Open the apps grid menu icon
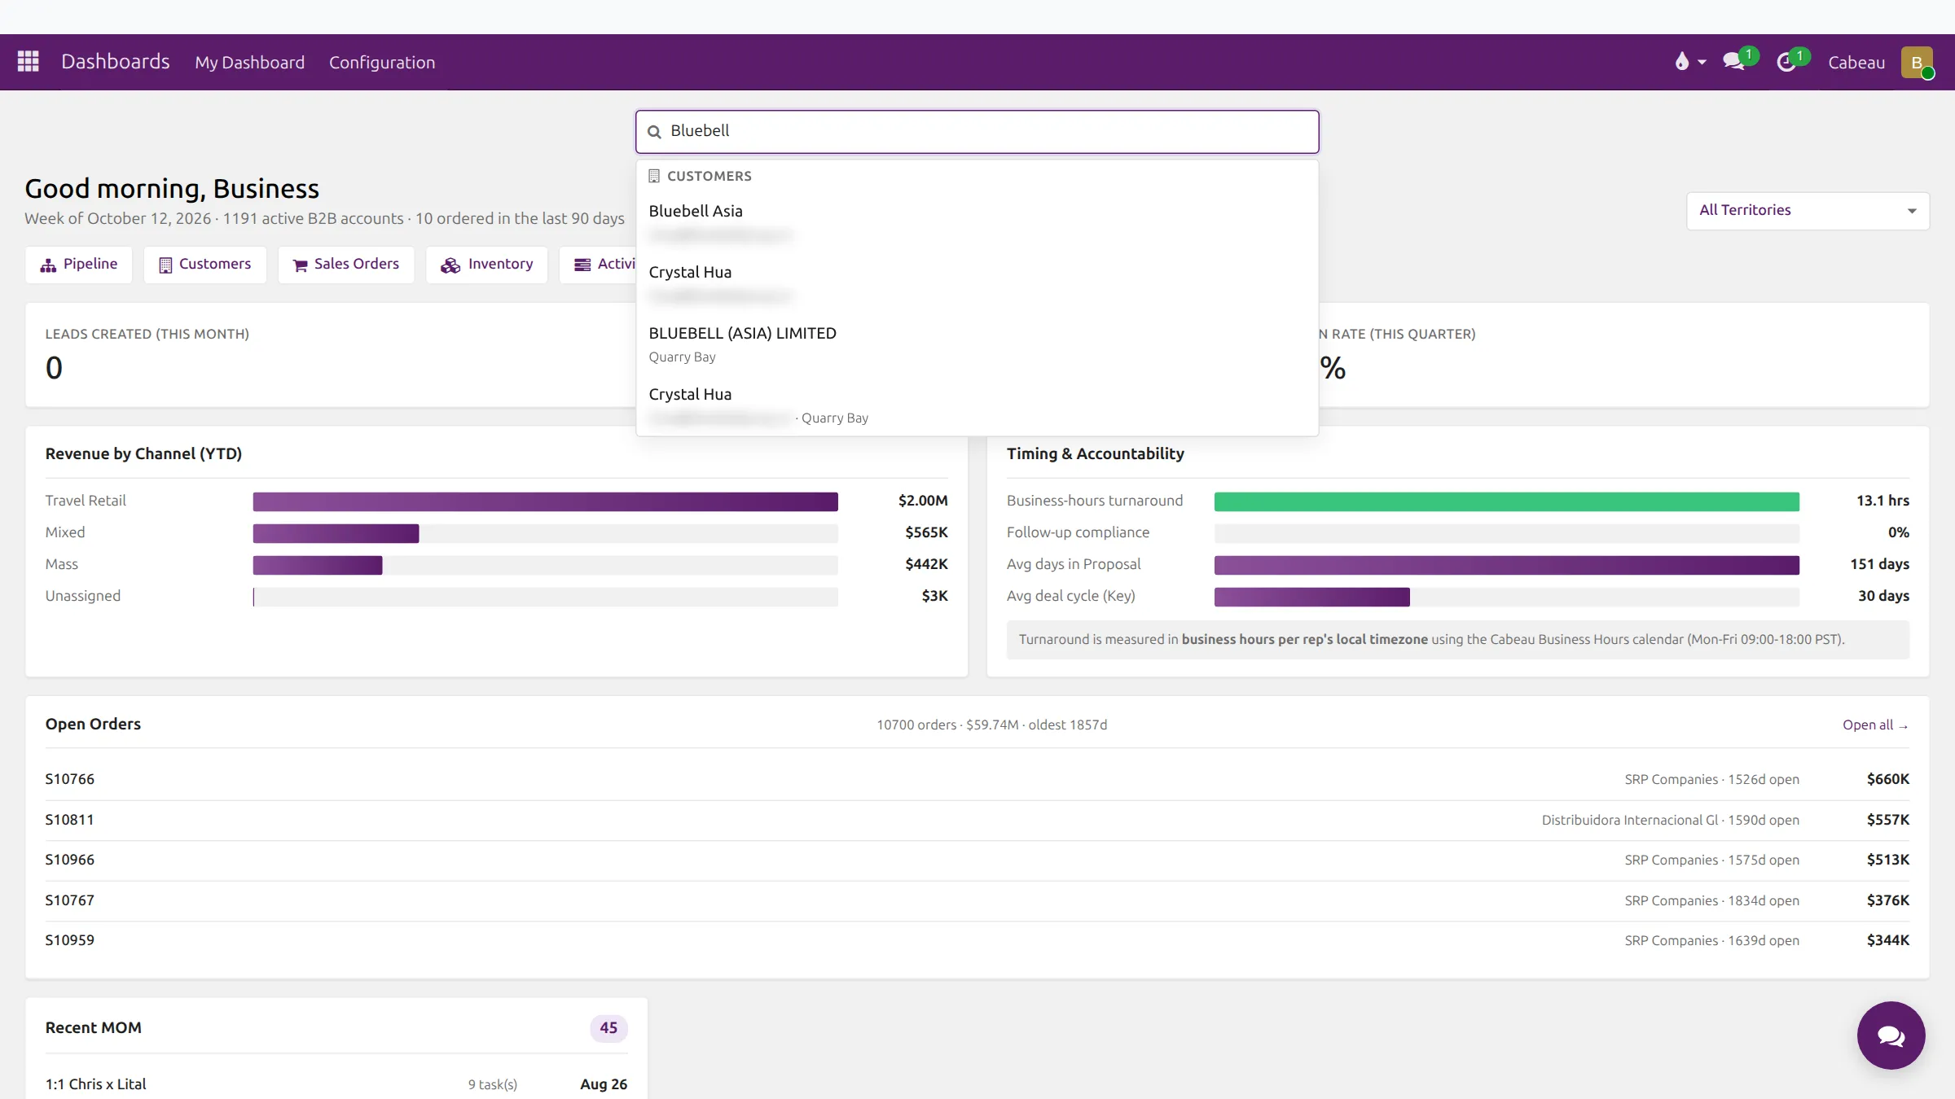 [29, 62]
